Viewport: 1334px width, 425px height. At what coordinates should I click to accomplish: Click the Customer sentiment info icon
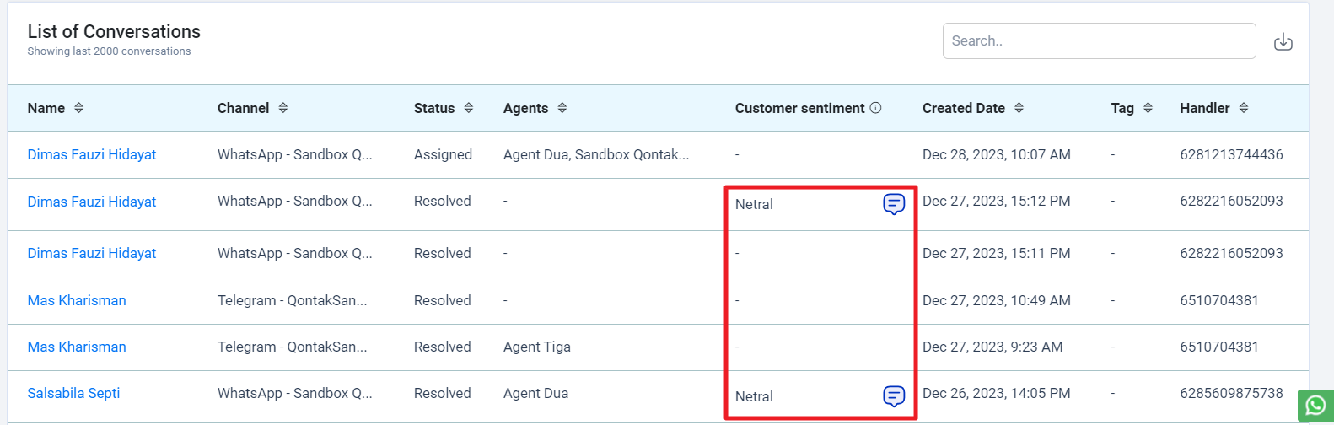tap(875, 108)
